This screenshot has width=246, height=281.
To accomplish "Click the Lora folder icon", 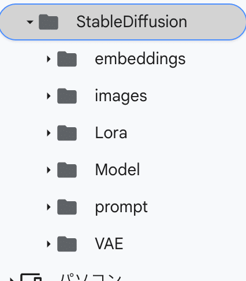I will point(67,133).
